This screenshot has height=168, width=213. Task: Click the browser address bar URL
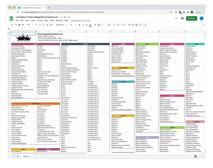coord(64,12)
